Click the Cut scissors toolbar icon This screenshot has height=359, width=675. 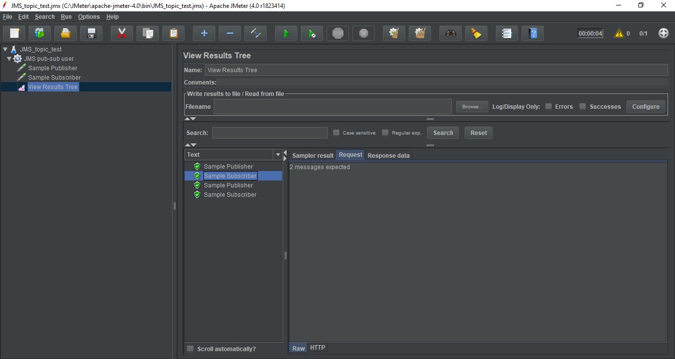[x=122, y=34]
